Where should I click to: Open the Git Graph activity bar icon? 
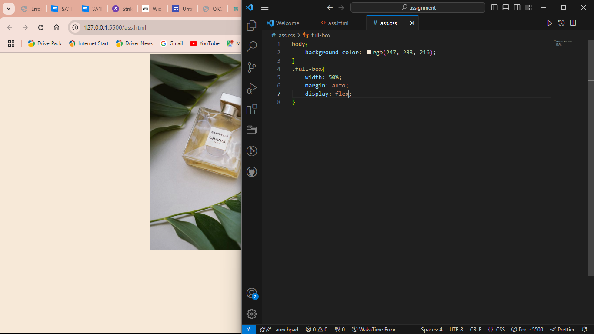(252, 151)
